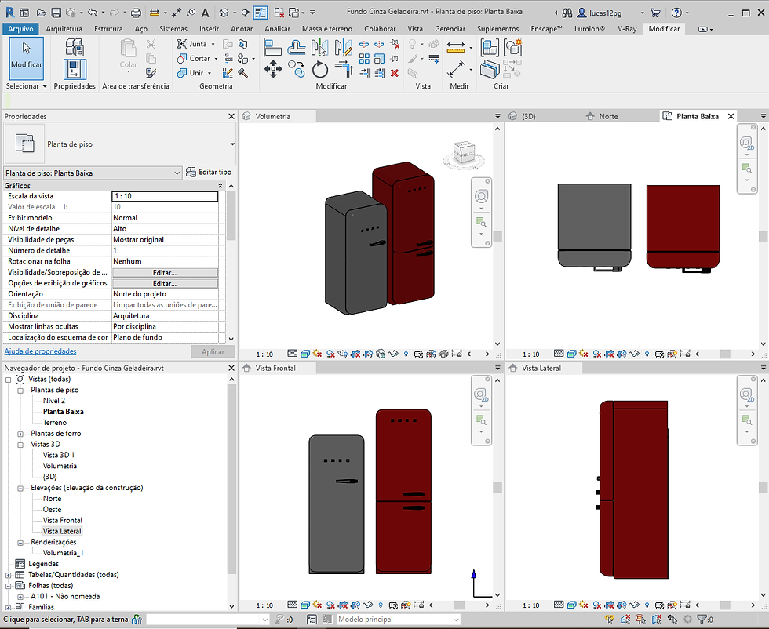The height and width of the screenshot is (629, 769).
Task: Collapse the Plantas de piso tree node
Action: click(20, 391)
